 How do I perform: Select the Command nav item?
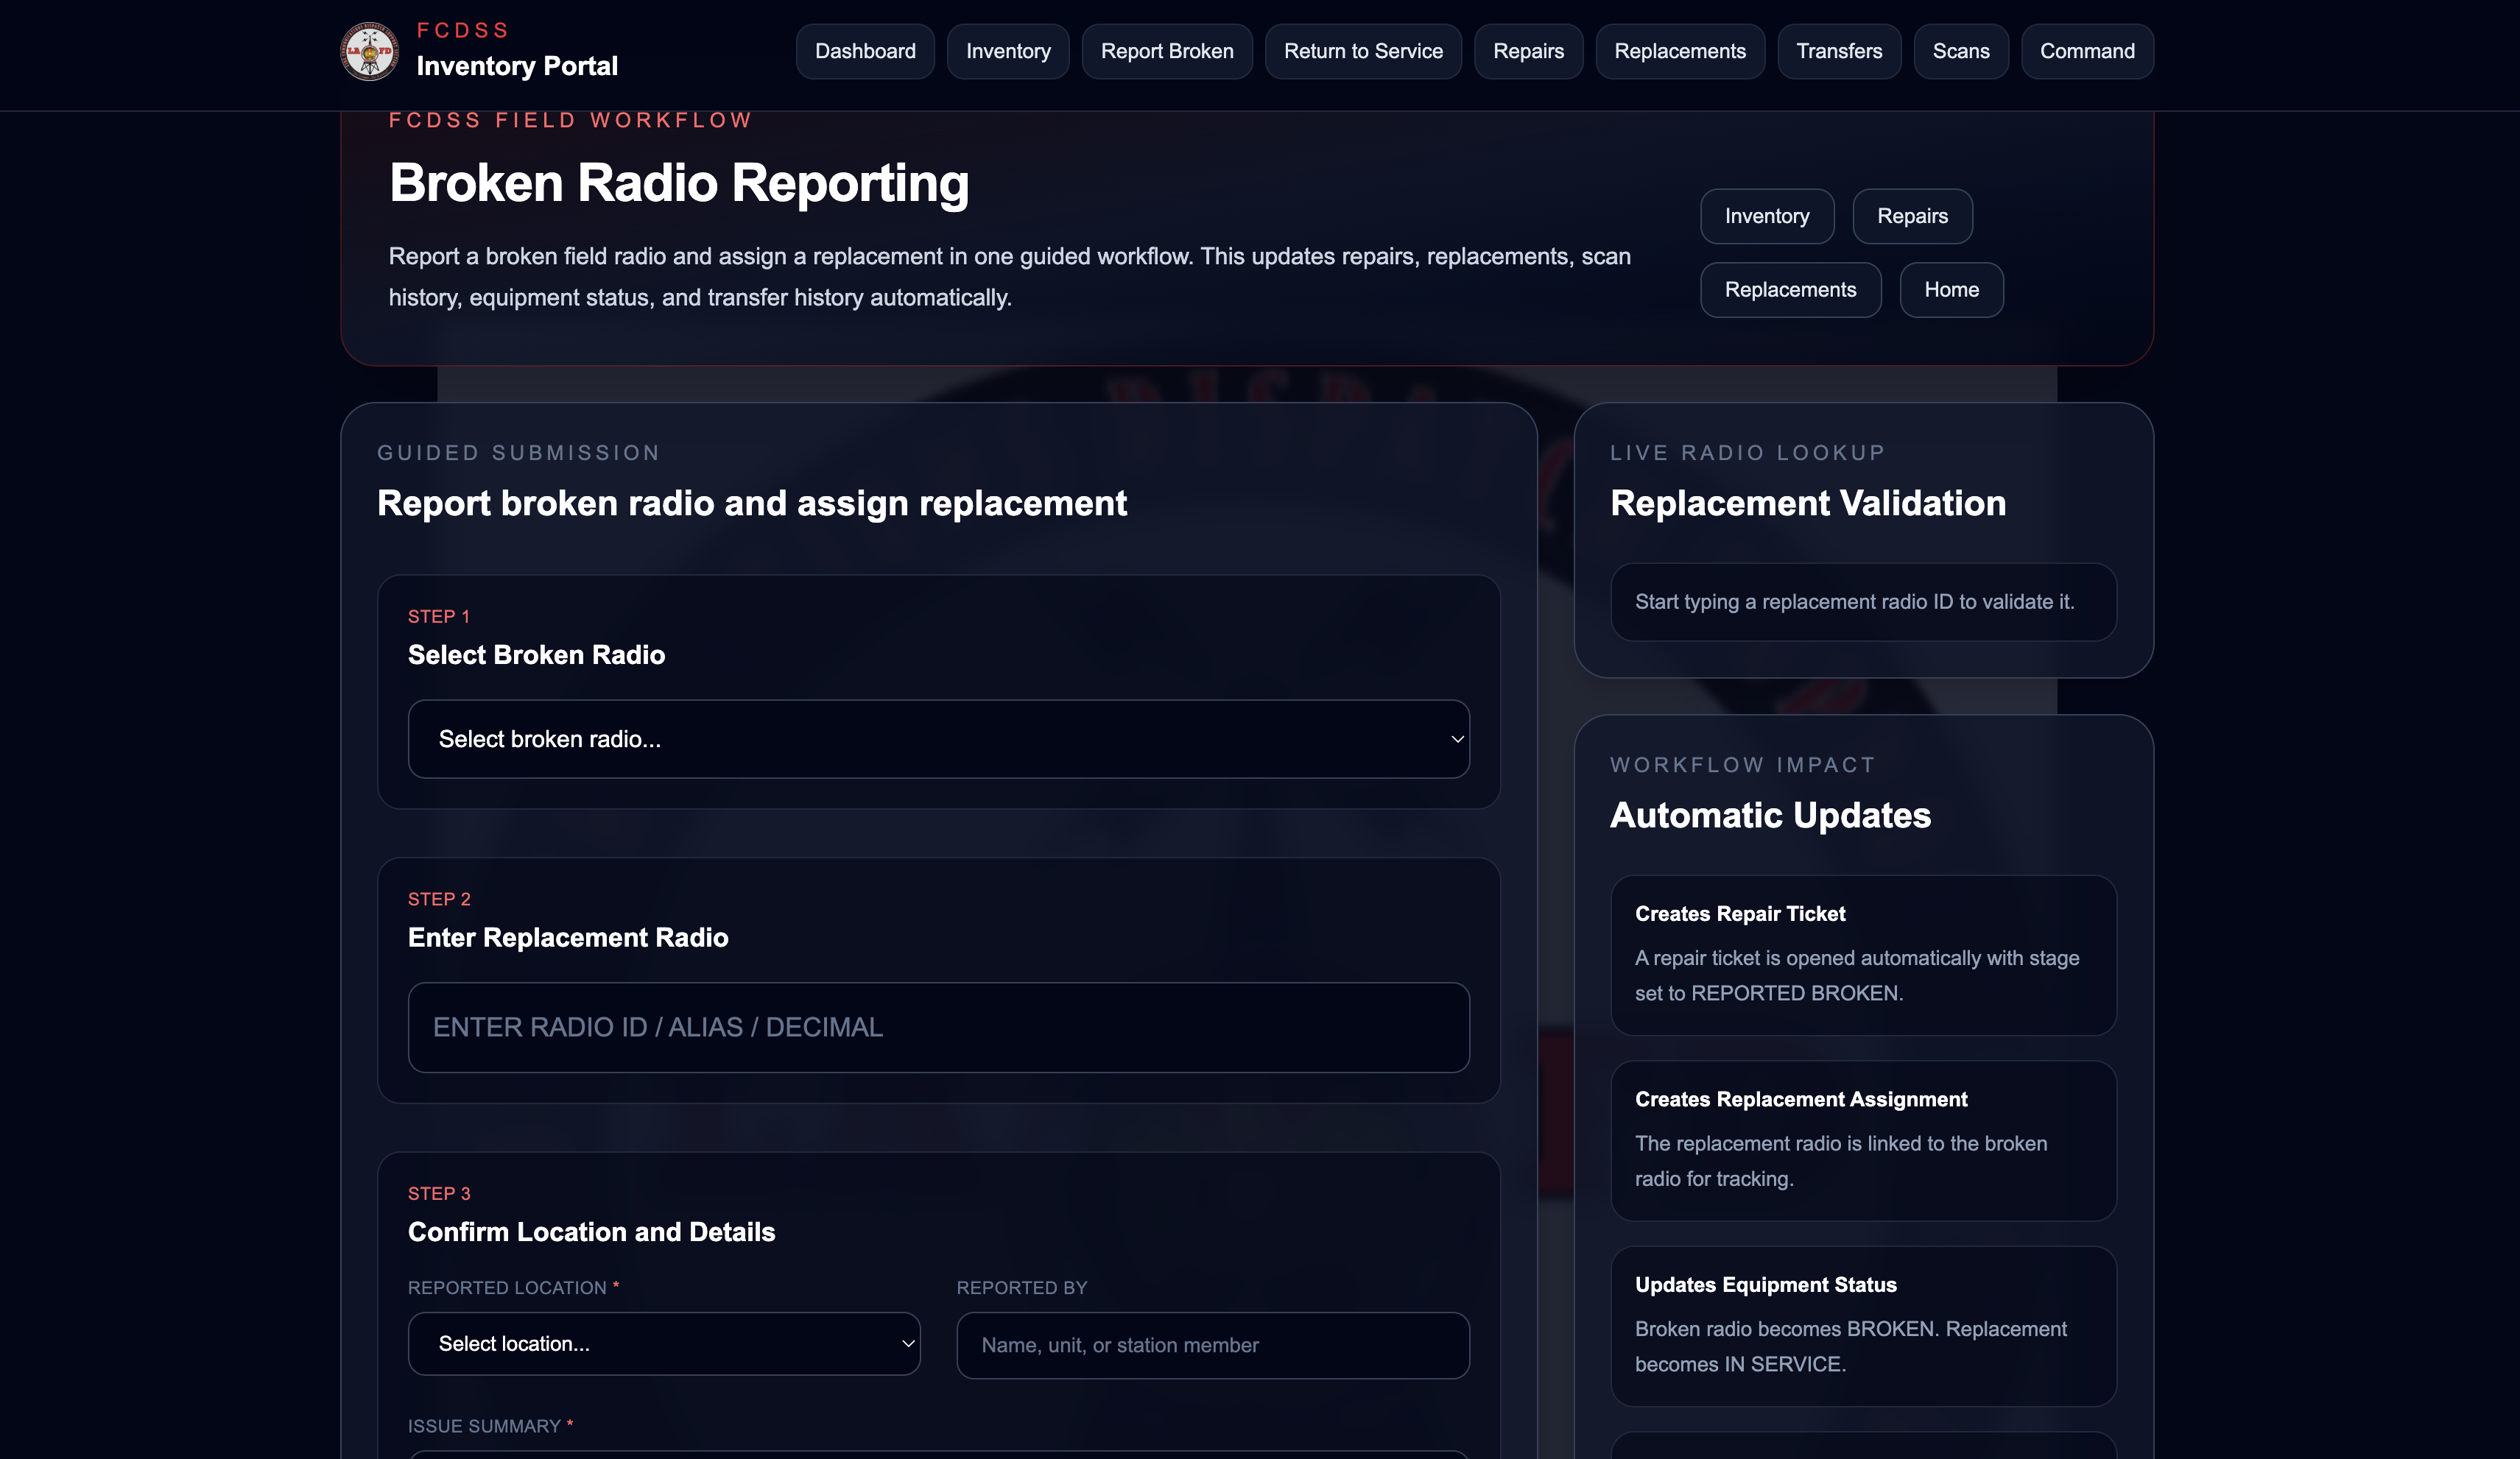point(2086,51)
